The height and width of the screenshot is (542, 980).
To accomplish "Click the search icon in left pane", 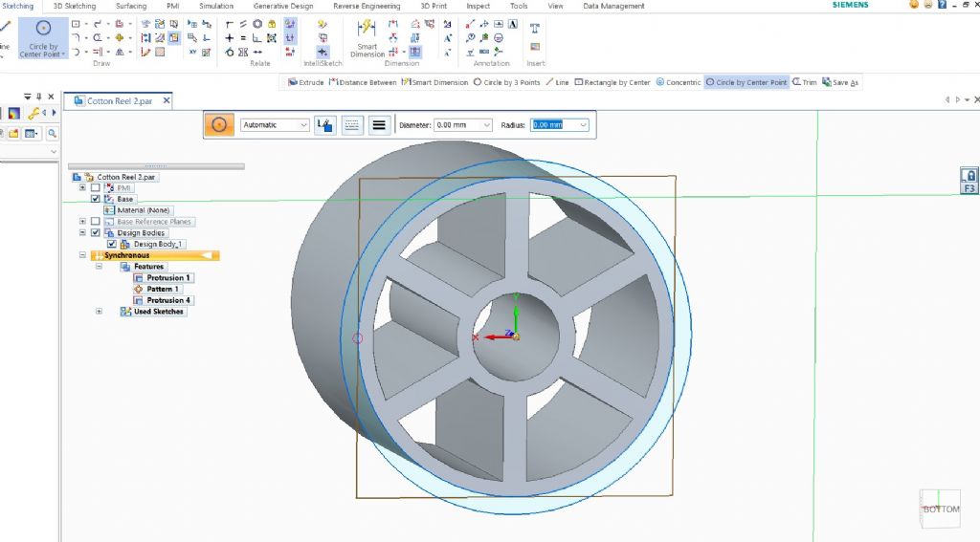I will click(x=52, y=133).
